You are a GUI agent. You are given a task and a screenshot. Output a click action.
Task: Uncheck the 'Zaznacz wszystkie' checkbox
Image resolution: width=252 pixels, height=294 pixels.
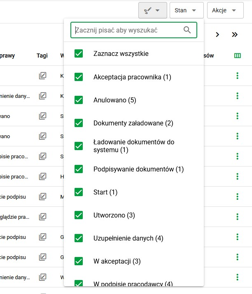tap(79, 53)
